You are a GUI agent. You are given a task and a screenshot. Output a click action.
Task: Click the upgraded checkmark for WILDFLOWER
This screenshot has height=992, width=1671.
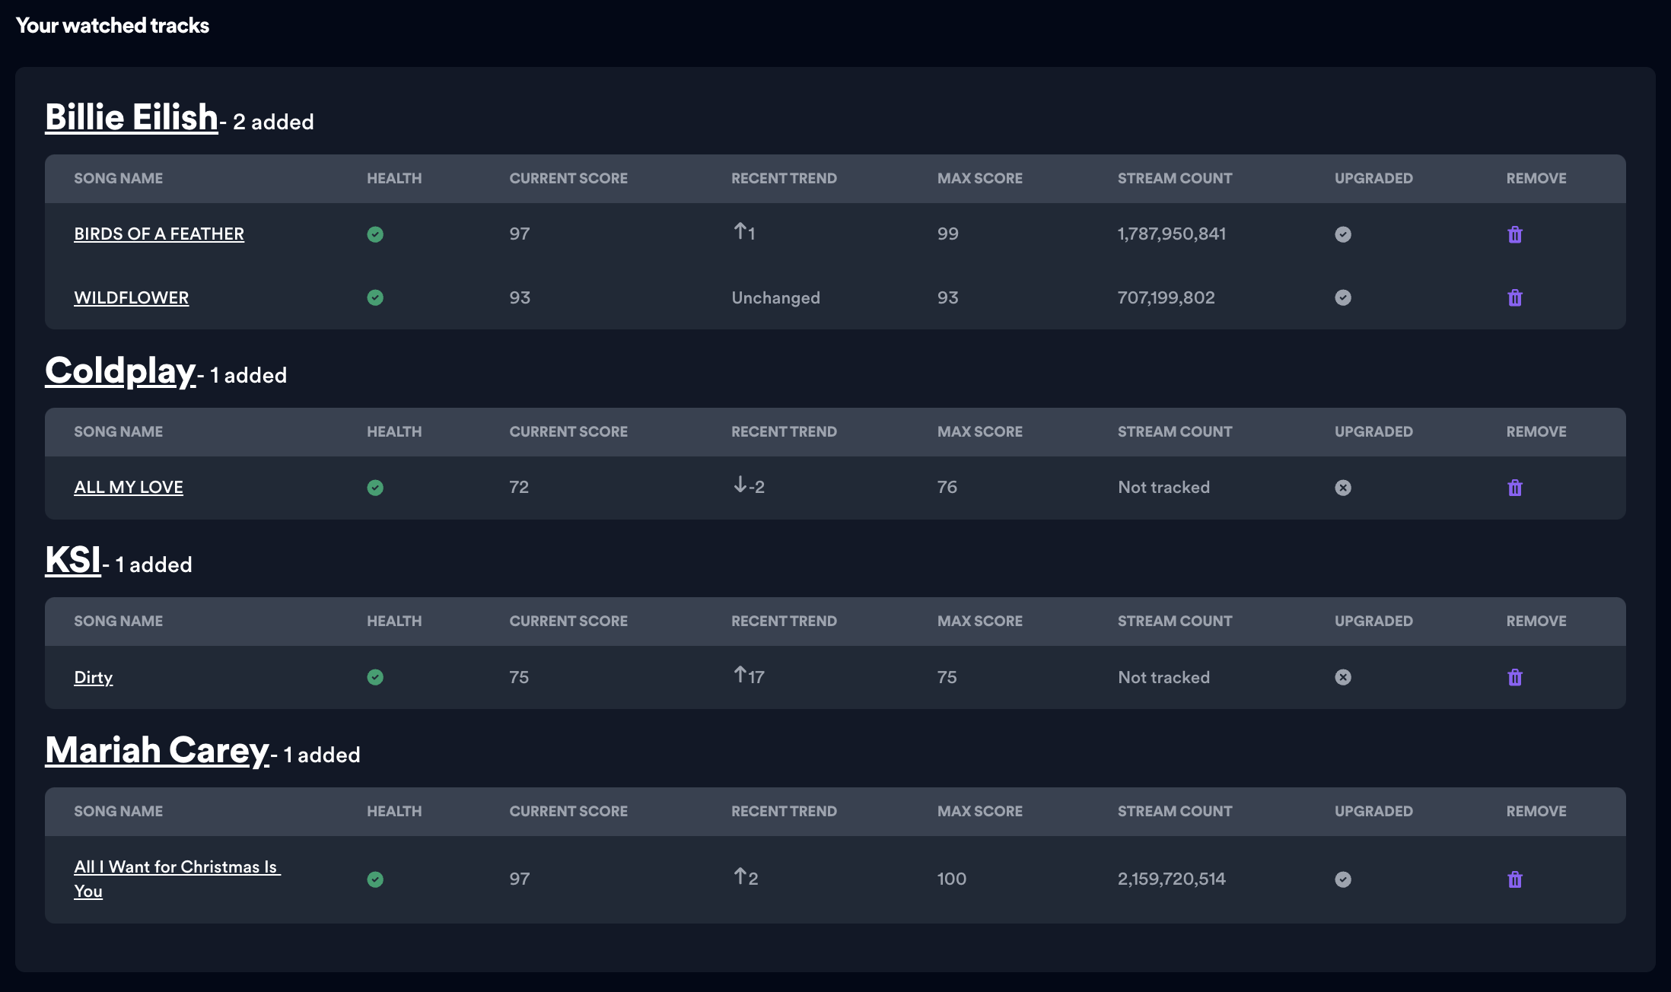pos(1343,297)
